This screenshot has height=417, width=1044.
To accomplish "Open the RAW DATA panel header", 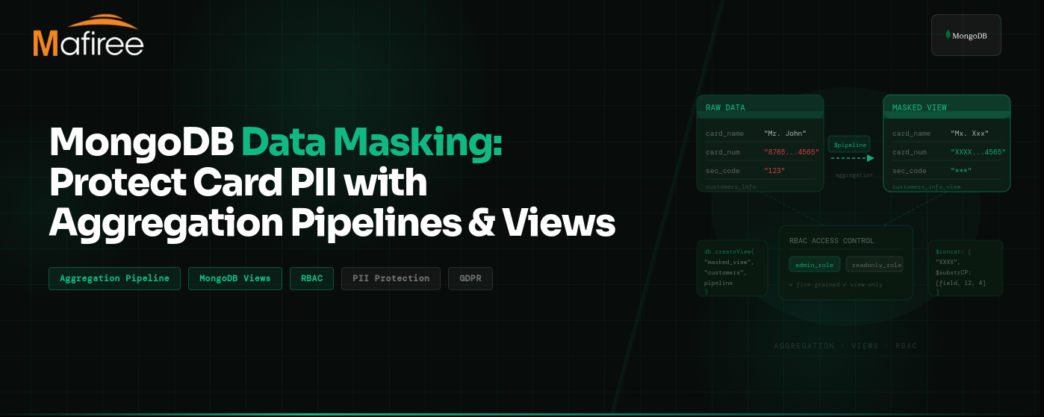I will (759, 107).
